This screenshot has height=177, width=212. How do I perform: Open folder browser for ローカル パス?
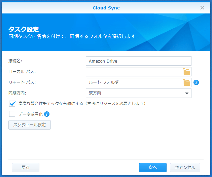click(x=186, y=72)
